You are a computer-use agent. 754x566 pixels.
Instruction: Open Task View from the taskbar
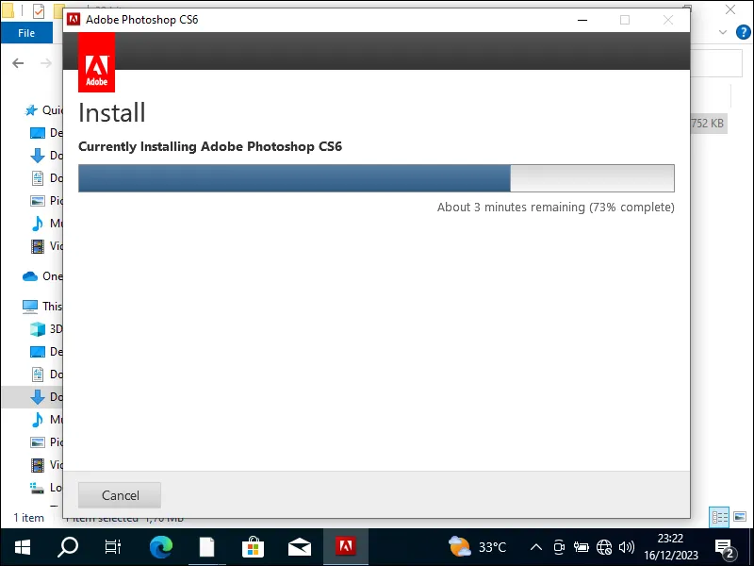(113, 546)
